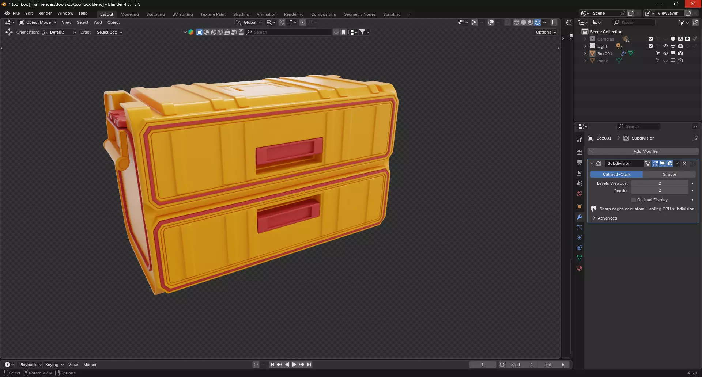Viewport: 702px width, 377px height.
Task: Open the Drag Select Box dropdown
Action: coord(109,32)
